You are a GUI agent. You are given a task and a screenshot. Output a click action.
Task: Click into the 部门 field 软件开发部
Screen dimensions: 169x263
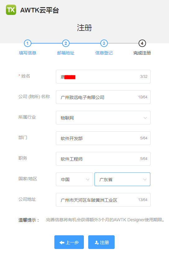pyautogui.click(x=103, y=138)
